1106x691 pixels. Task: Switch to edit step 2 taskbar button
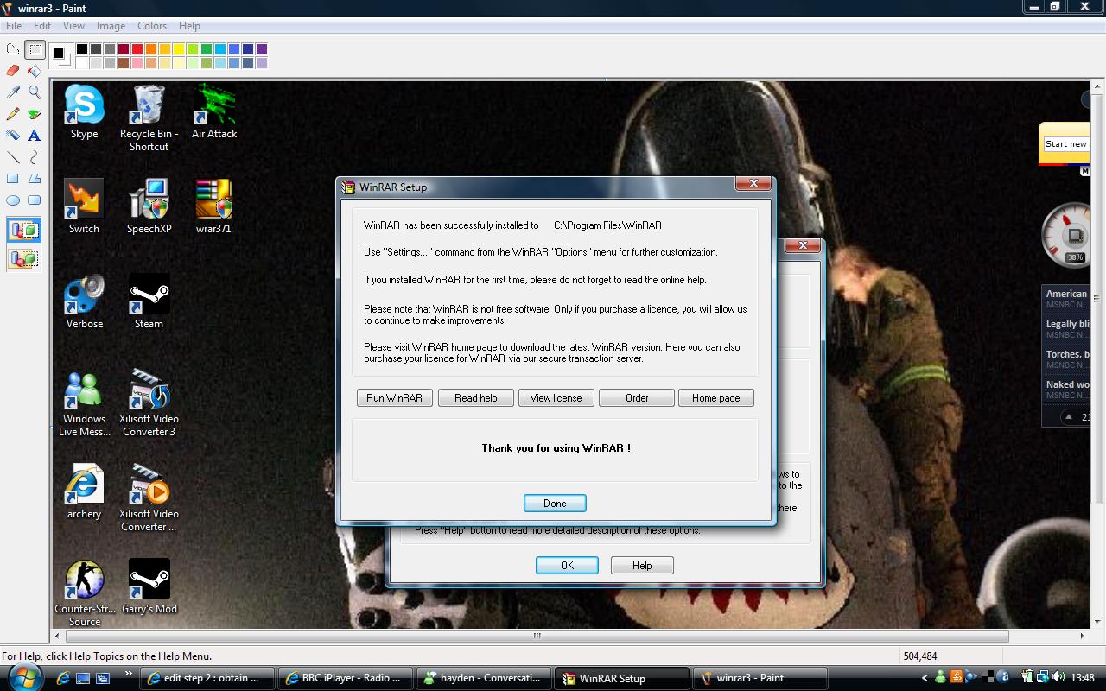[207, 678]
